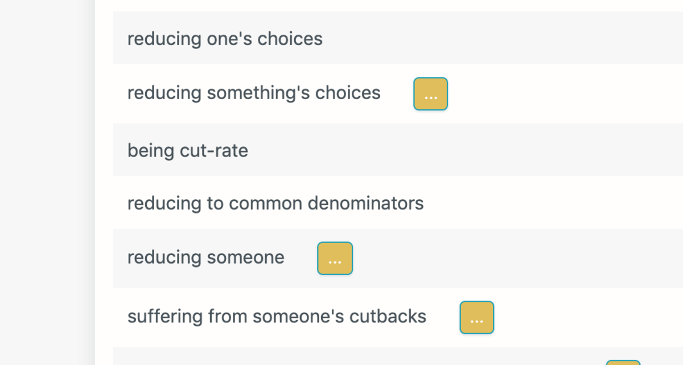The image size is (683, 365).
Task: Click the word "cutbacks" in the list
Action: [388, 317]
